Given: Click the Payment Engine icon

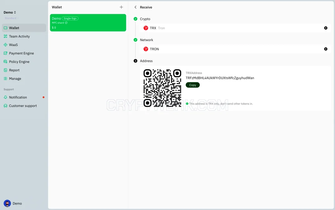Looking at the screenshot, I should [6, 53].
